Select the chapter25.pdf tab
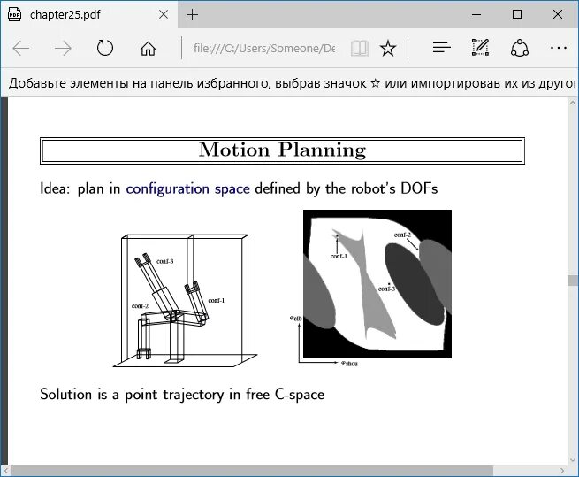Image resolution: width=579 pixels, height=477 pixels. coord(89,15)
